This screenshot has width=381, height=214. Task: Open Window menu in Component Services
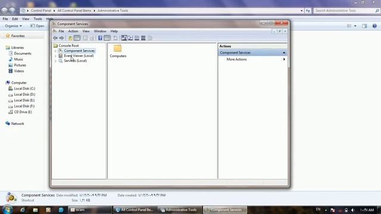(100, 31)
